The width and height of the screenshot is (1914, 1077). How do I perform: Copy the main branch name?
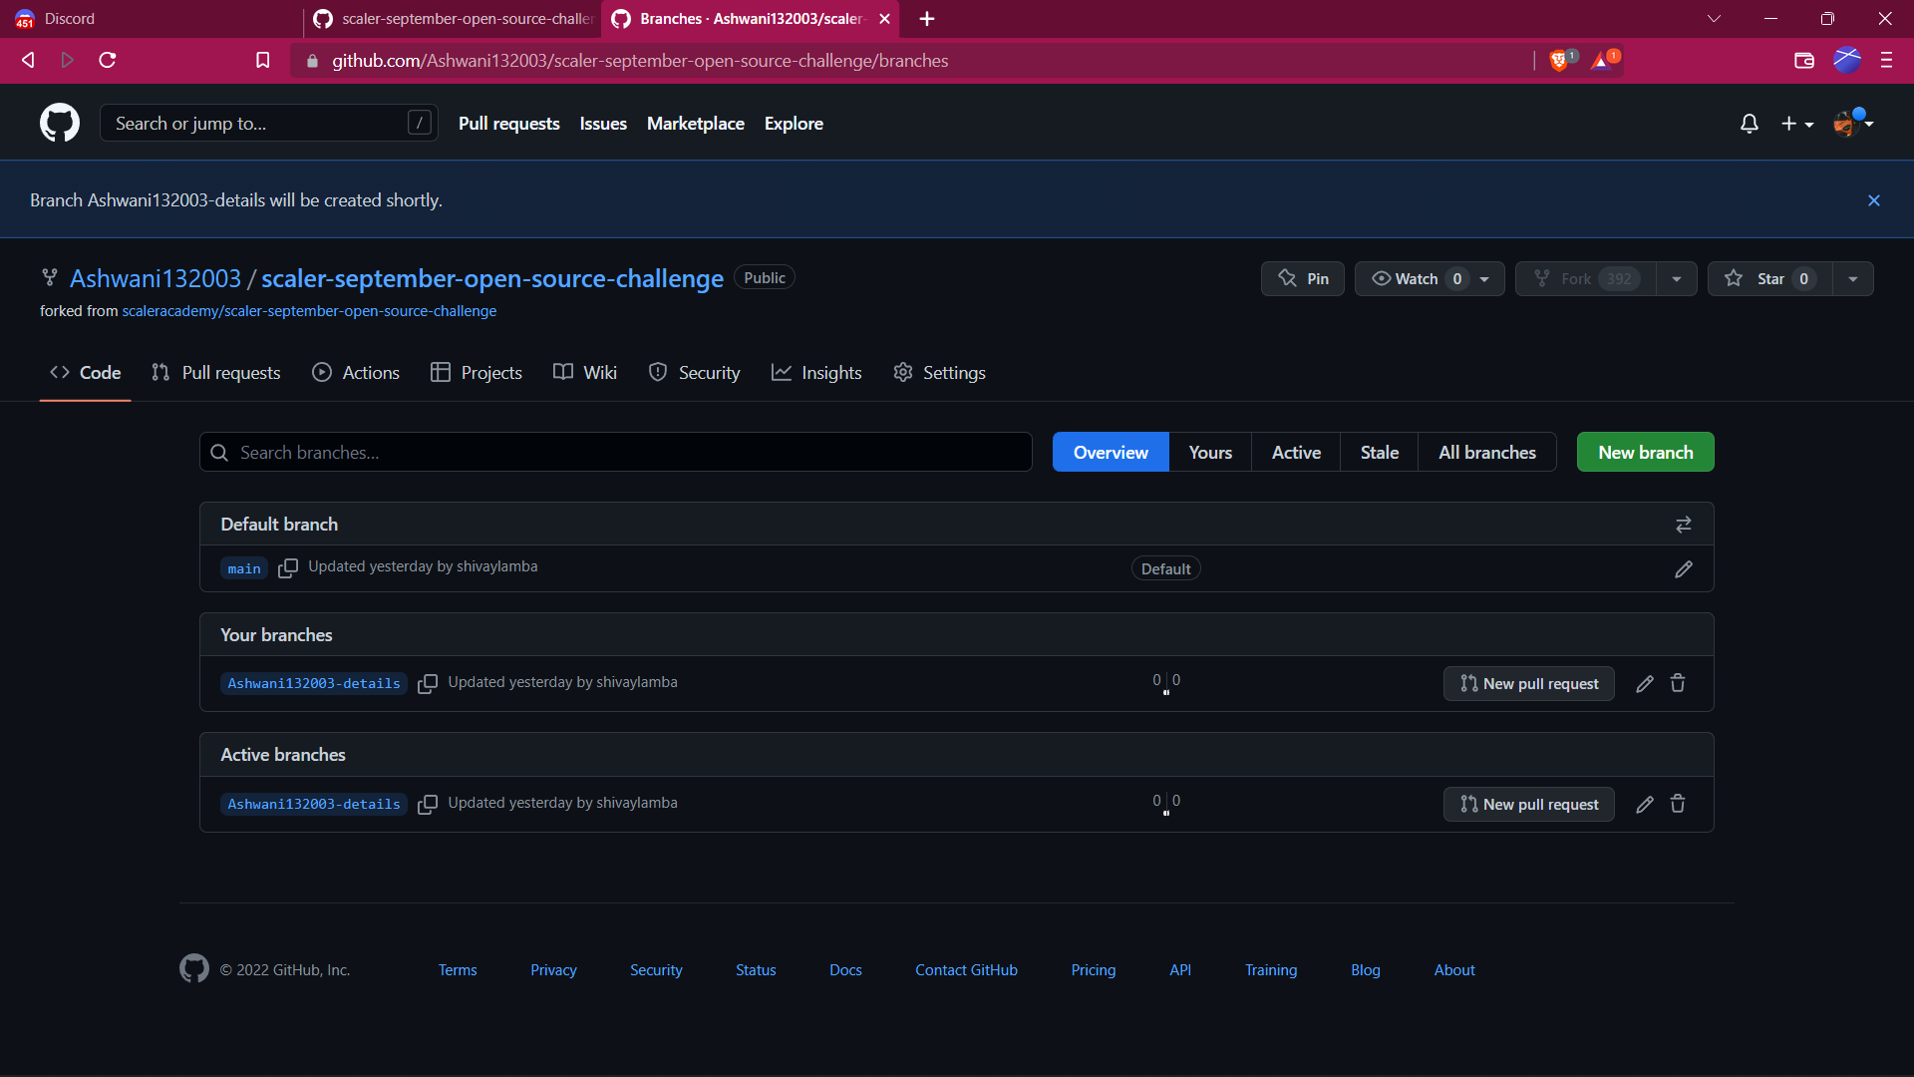click(x=288, y=568)
